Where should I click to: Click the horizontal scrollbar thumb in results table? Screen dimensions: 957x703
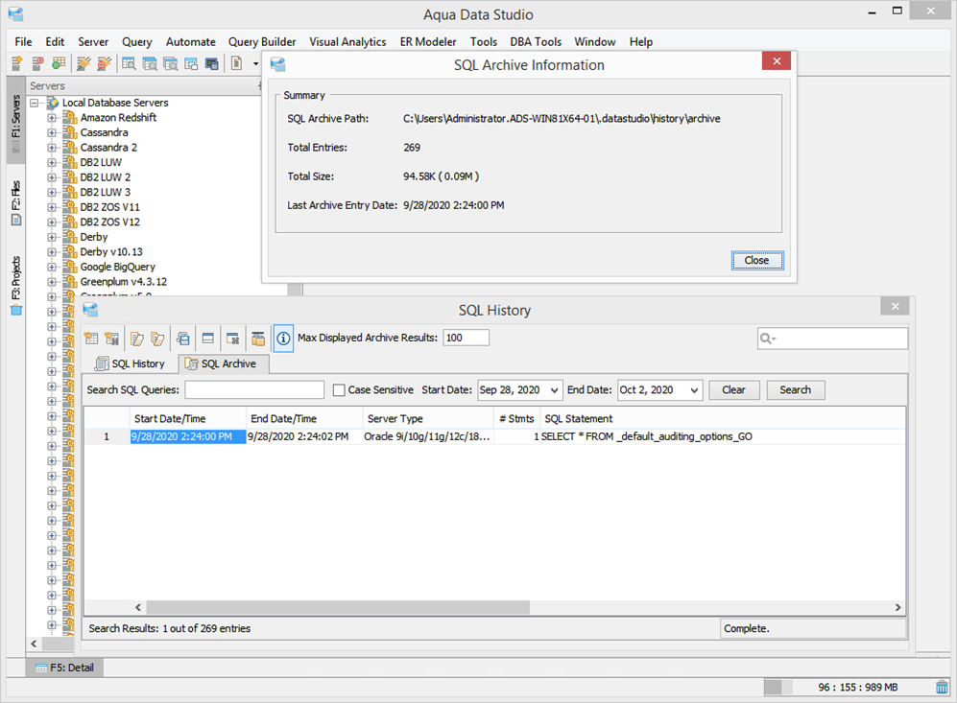[x=338, y=607]
